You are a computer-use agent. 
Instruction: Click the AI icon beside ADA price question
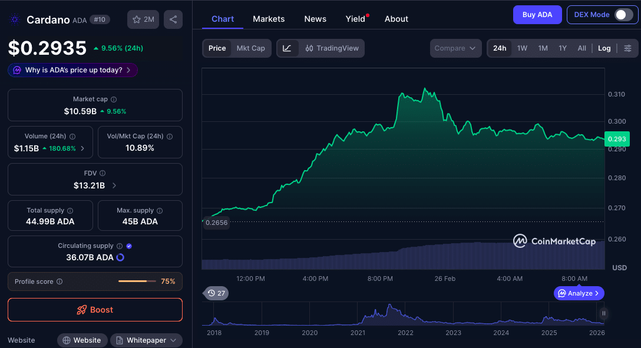click(17, 70)
